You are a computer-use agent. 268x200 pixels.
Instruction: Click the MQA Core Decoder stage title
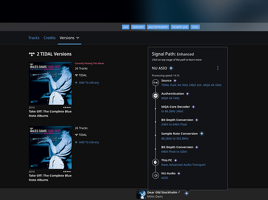coord(176,107)
